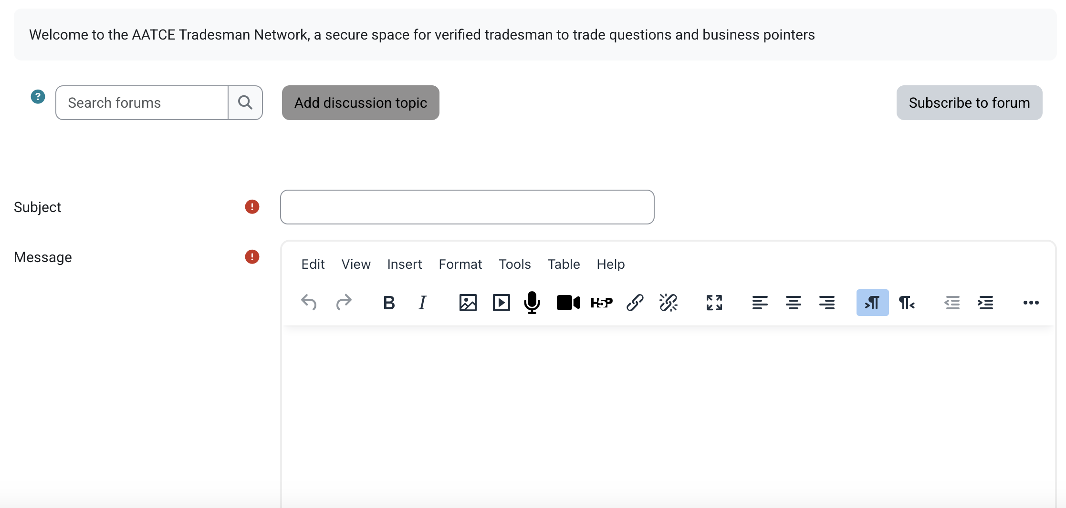Image resolution: width=1066 pixels, height=508 pixels.
Task: Click inside the Subject field
Action: [x=467, y=207]
